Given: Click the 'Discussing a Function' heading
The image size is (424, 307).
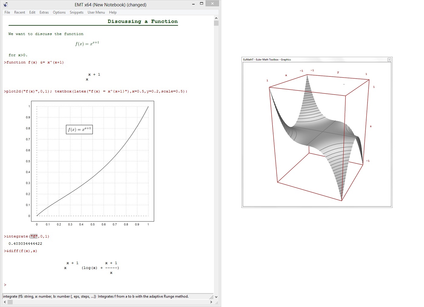Looking at the screenshot, I should click(x=143, y=21).
